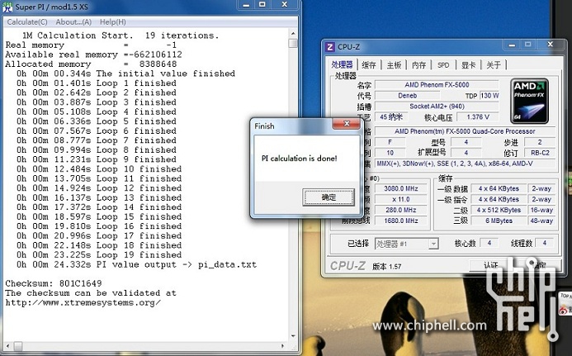This screenshot has height=356, width=572.
Task: Click the x 11.0 multiplier value
Action: pyautogui.click(x=401, y=199)
